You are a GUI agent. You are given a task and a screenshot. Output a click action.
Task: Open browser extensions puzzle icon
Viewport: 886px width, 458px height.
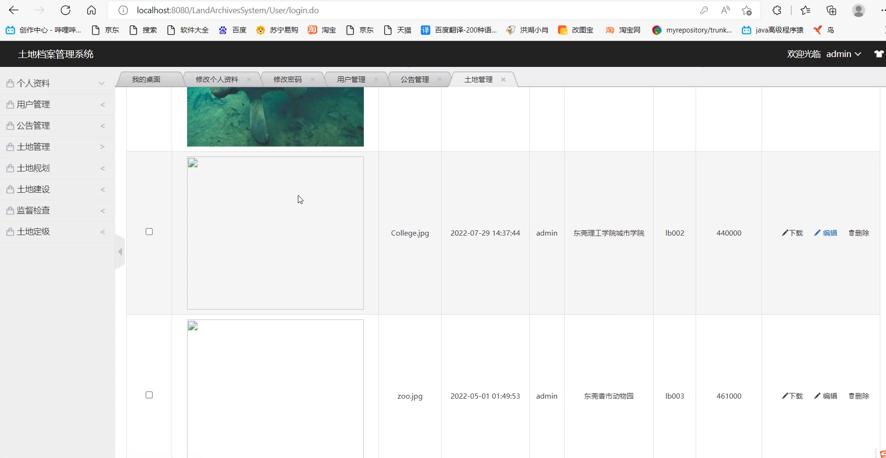[x=777, y=10]
